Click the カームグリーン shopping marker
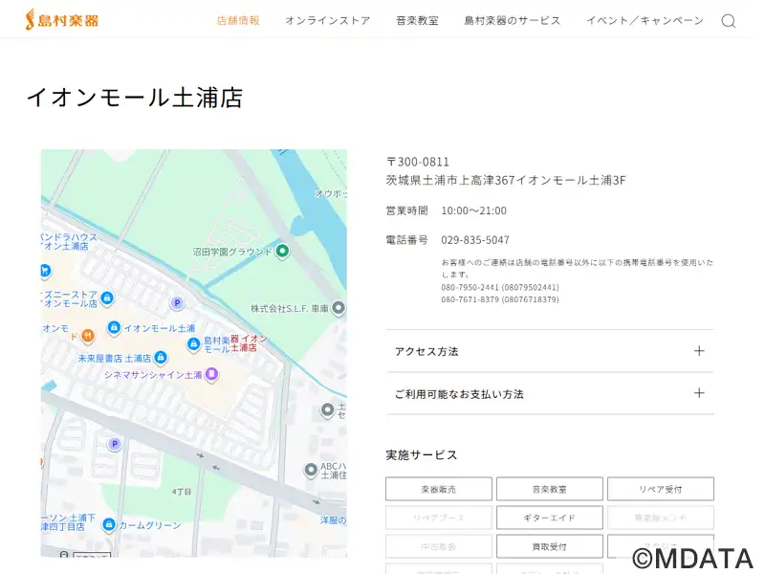Image resolution: width=765 pixels, height=574 pixels. click(109, 524)
